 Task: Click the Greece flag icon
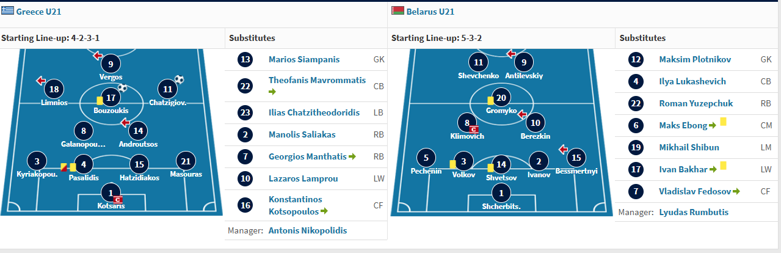(x=7, y=12)
